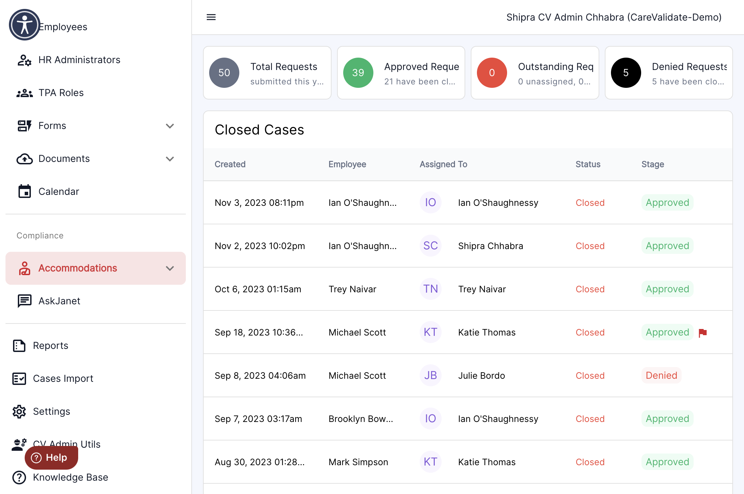
Task: Click the KT avatar in Mark Simpson row
Action: (x=430, y=462)
